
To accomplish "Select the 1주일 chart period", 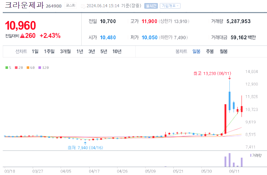I will (49, 51).
